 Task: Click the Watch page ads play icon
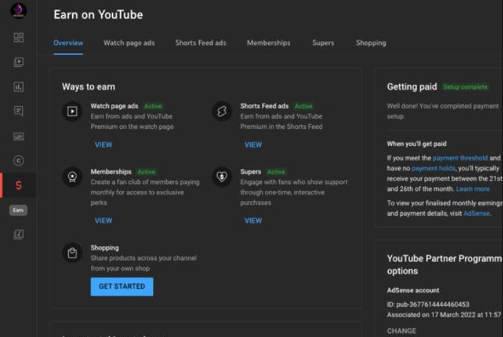tap(72, 112)
